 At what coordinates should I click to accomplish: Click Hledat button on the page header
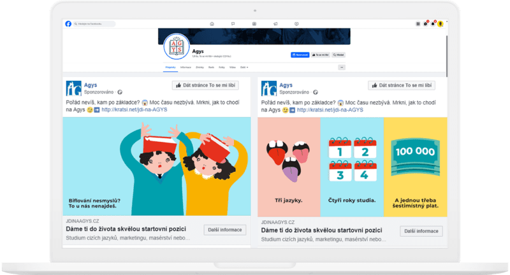[x=338, y=55]
